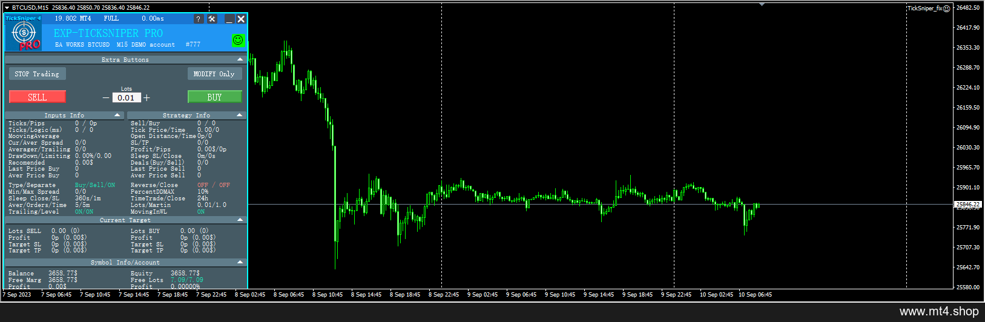Collapse the Strategy Info section
The width and height of the screenshot is (985, 322).
pyautogui.click(x=240, y=115)
